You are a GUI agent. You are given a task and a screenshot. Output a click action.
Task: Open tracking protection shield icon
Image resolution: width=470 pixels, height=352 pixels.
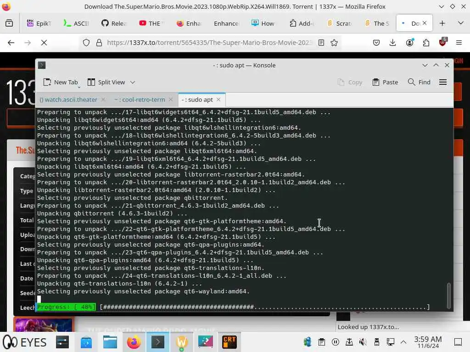(x=86, y=43)
